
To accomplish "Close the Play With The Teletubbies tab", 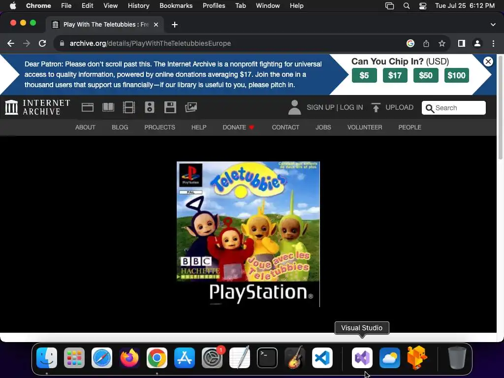I will click(x=156, y=25).
